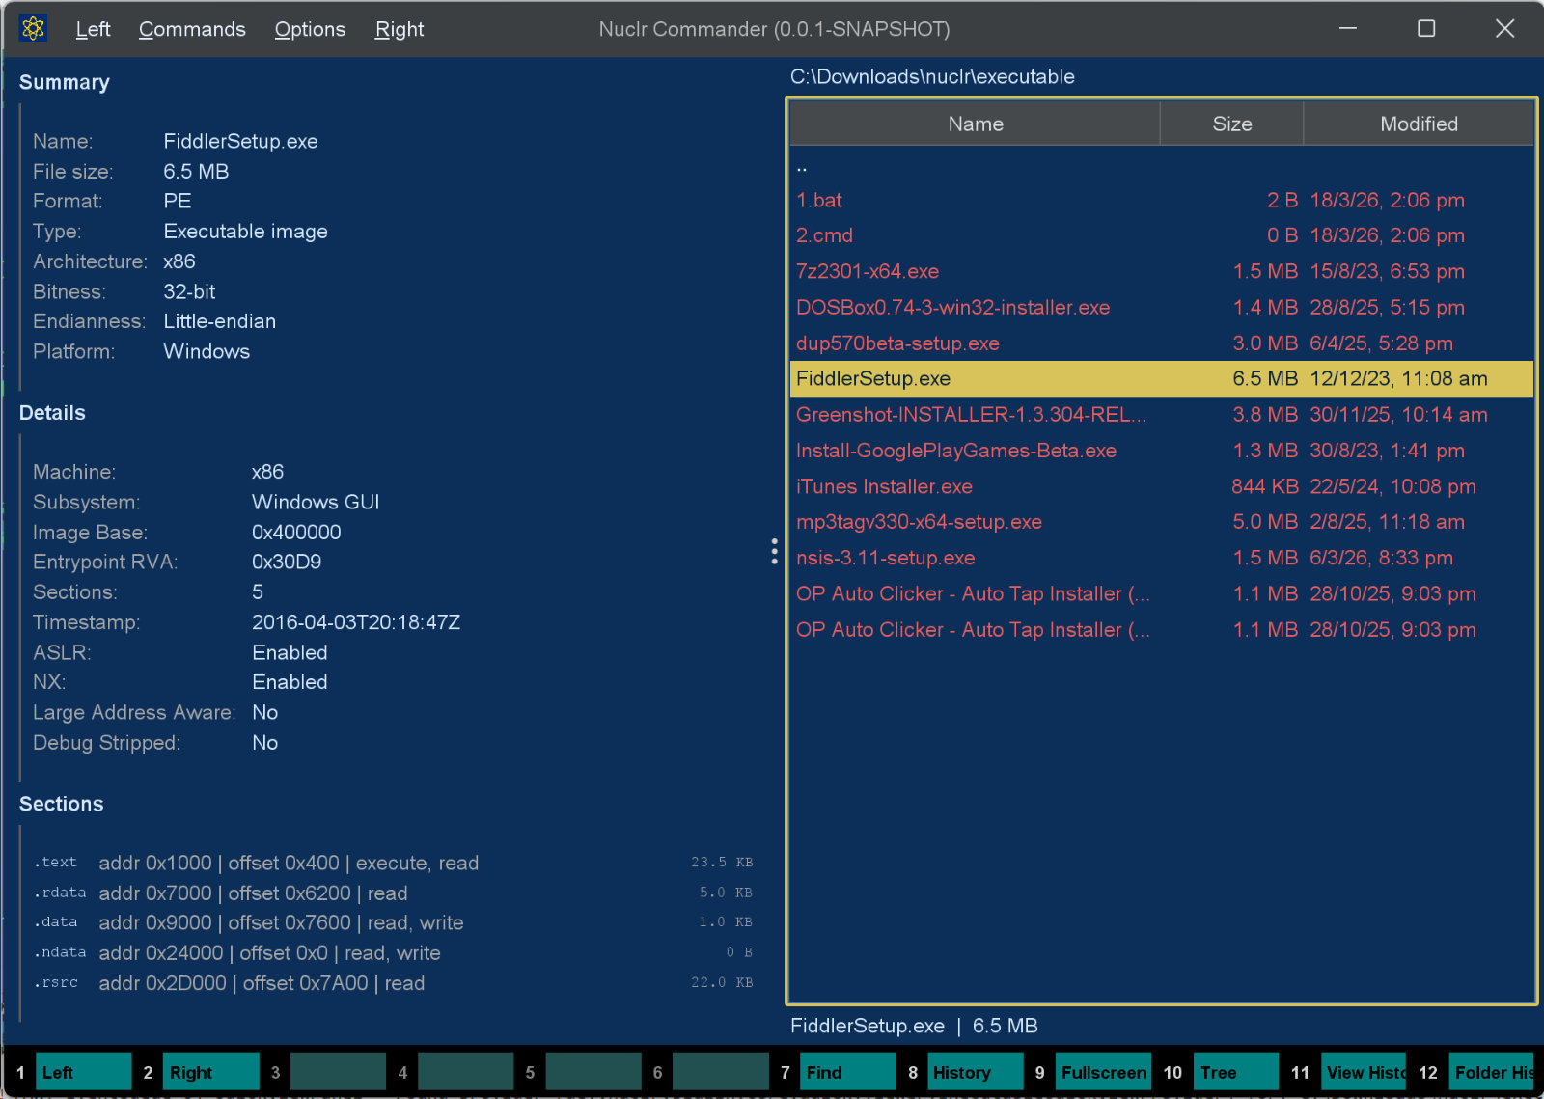Select the file 2.cmd
The width and height of the screenshot is (1544, 1099).
coord(1162,235)
